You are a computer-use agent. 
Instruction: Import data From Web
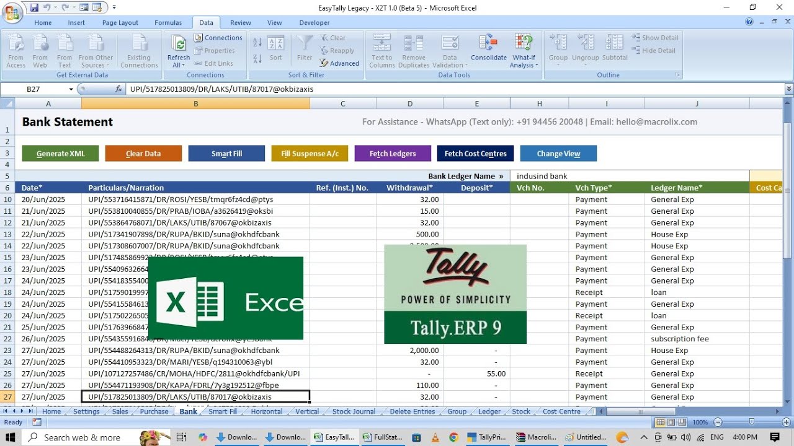40,51
